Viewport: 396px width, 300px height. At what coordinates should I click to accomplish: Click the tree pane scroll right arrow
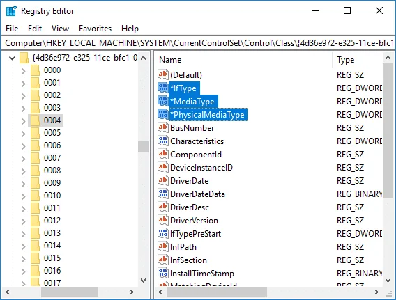[132, 292]
